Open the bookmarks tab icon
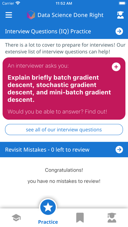Screen dimensions: 128x227 tap(80, 218)
